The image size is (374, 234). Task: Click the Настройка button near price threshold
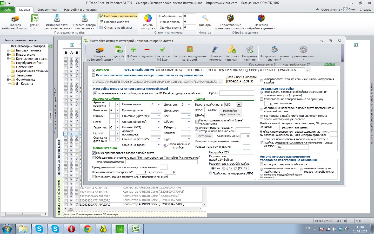(x=204, y=136)
